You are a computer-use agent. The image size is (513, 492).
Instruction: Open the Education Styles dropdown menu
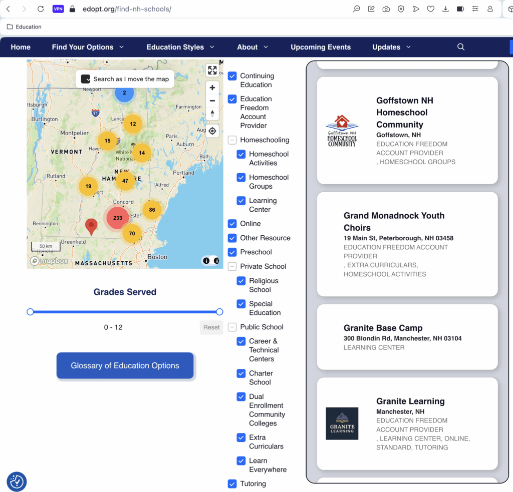point(212,47)
